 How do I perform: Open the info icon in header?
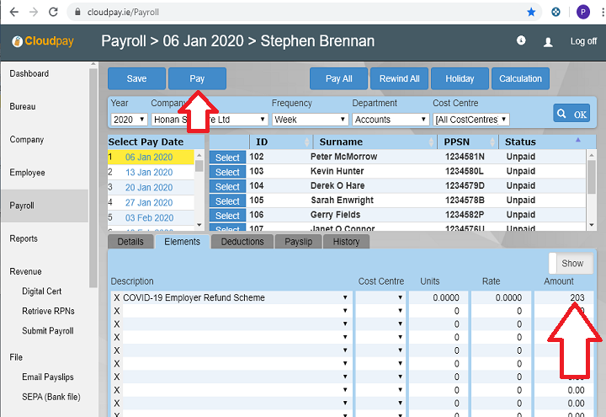[521, 40]
